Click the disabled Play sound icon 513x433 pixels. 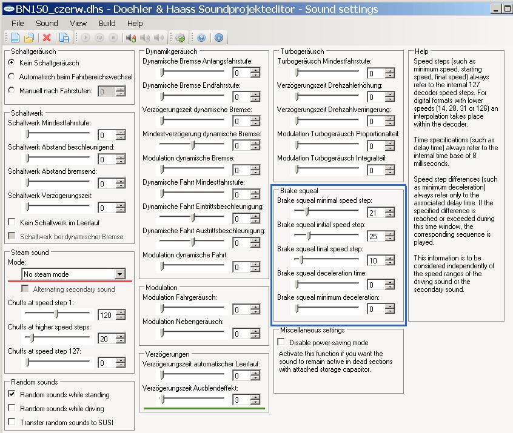[x=85, y=38]
